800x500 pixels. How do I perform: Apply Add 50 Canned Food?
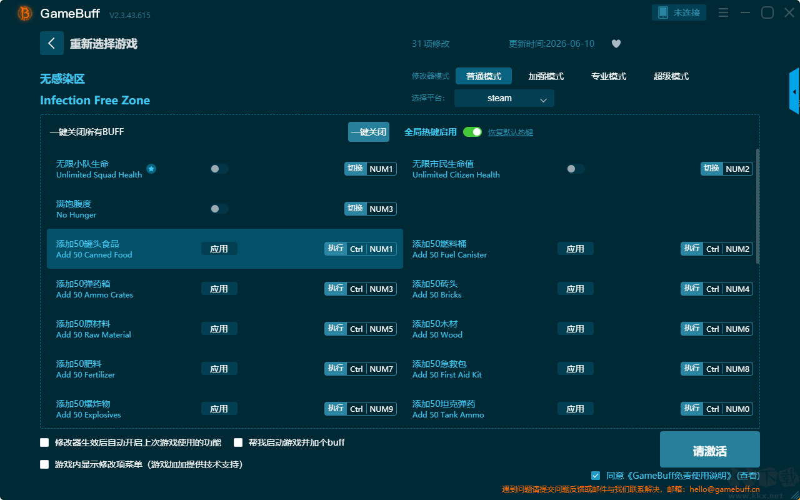(x=219, y=249)
